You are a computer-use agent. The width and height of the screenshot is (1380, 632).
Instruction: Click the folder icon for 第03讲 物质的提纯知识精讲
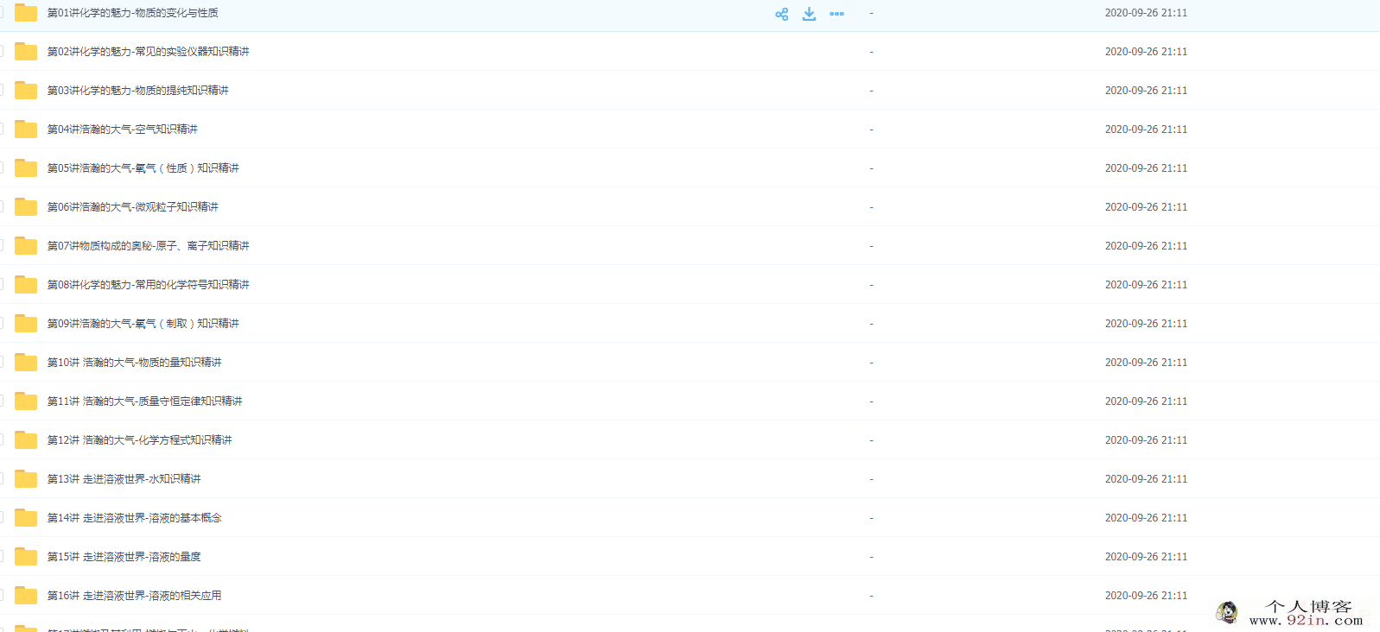coord(26,91)
